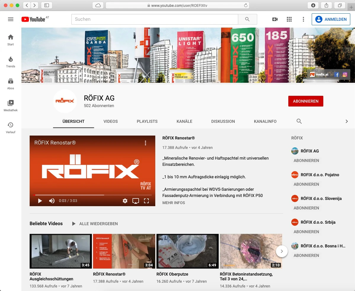This screenshot has height=291, width=355.
Task: Open the YouTube apps grid
Action: coord(289,19)
